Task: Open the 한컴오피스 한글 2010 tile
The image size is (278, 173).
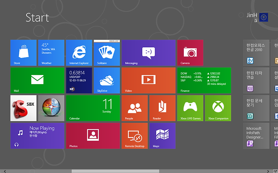Action: tap(256, 53)
